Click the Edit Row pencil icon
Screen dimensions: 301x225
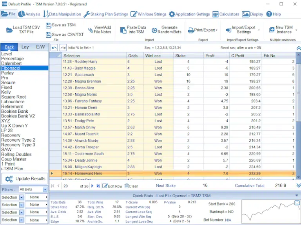coord(105,186)
